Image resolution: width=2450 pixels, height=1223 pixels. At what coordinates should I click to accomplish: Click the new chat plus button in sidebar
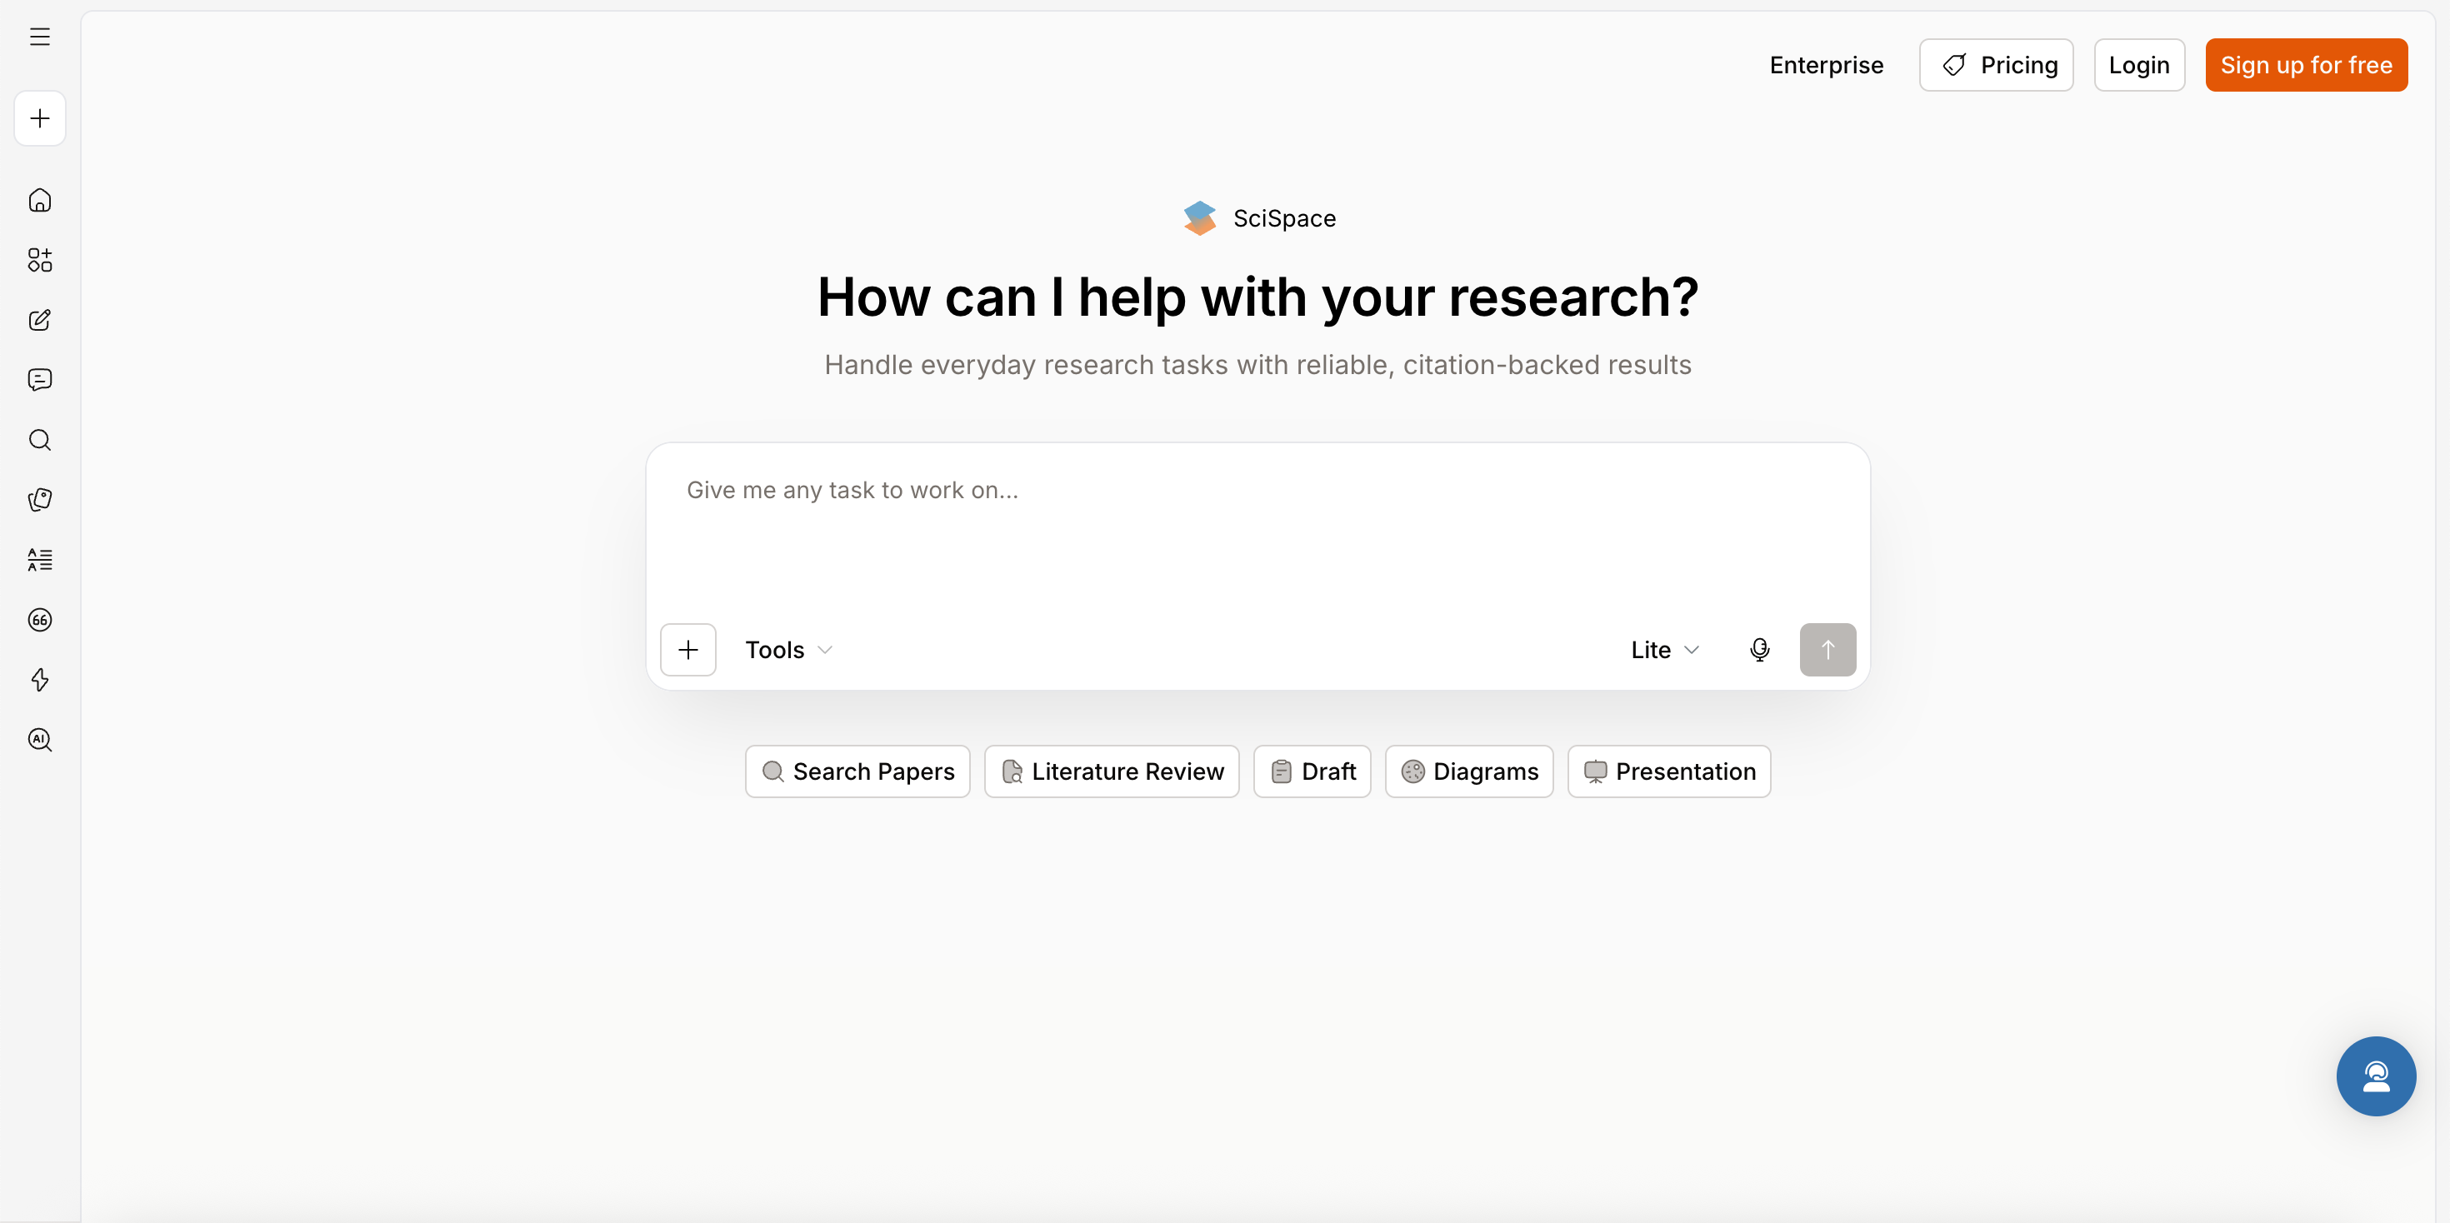(40, 119)
